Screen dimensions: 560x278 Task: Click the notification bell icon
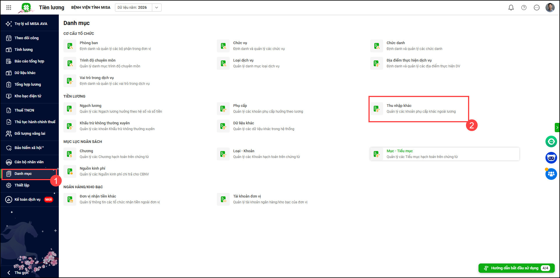(x=511, y=8)
